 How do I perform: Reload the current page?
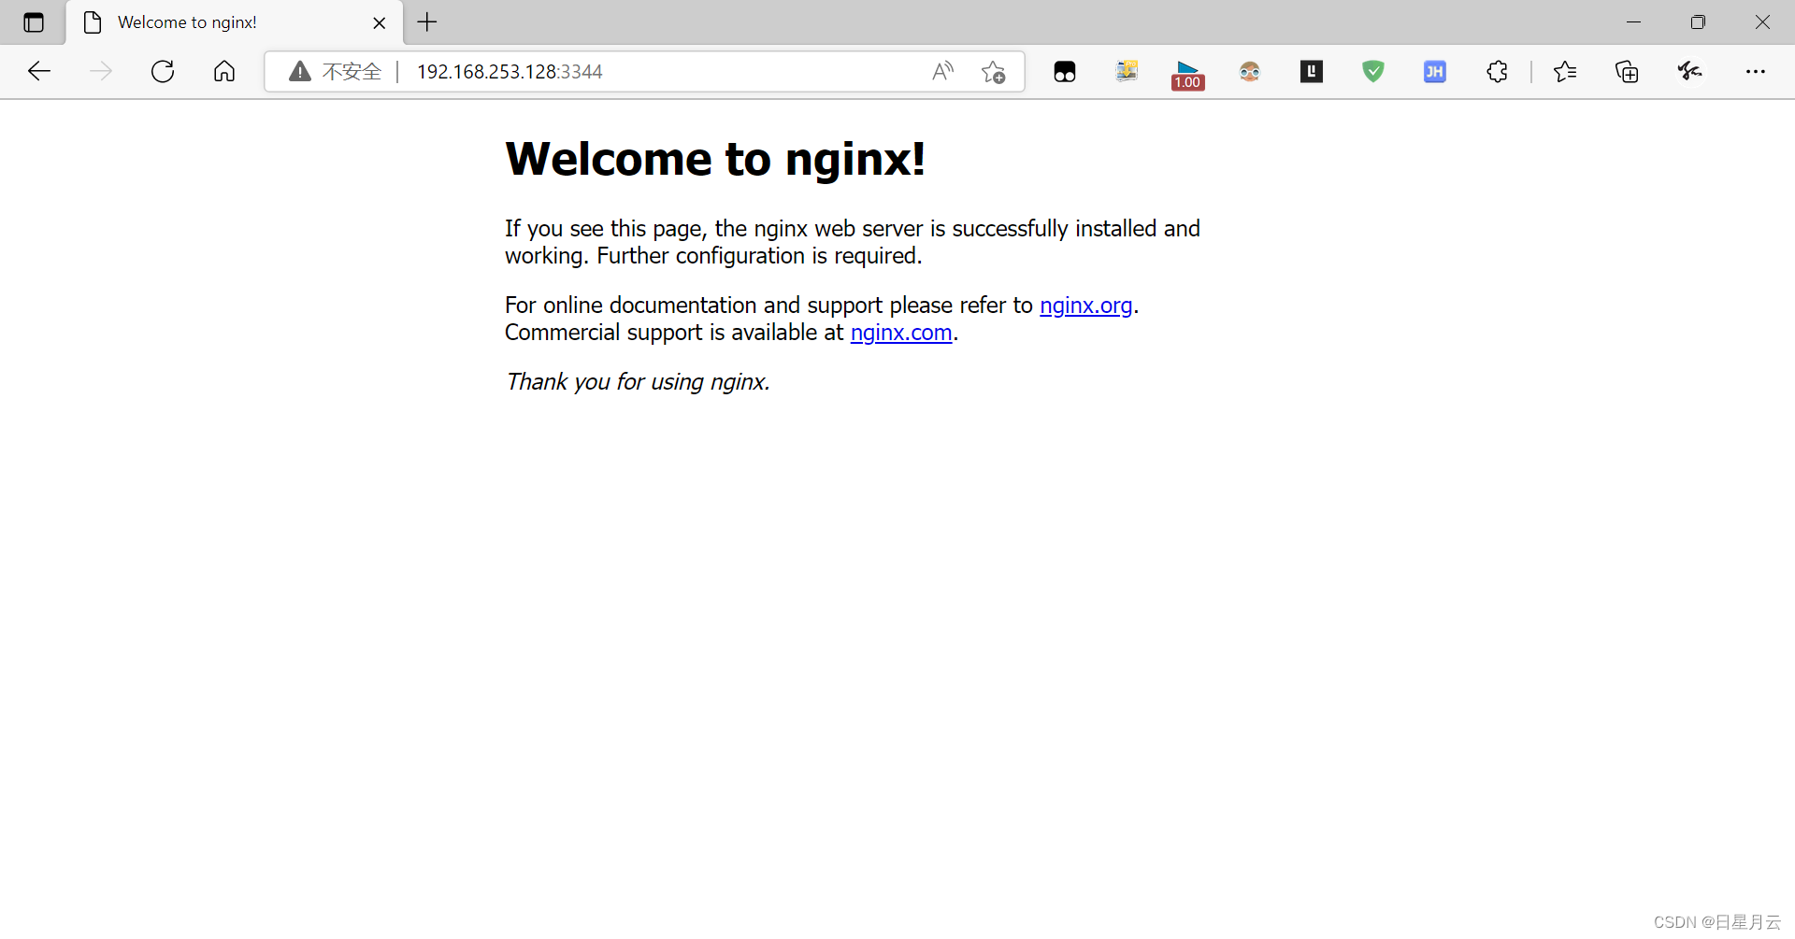162,71
